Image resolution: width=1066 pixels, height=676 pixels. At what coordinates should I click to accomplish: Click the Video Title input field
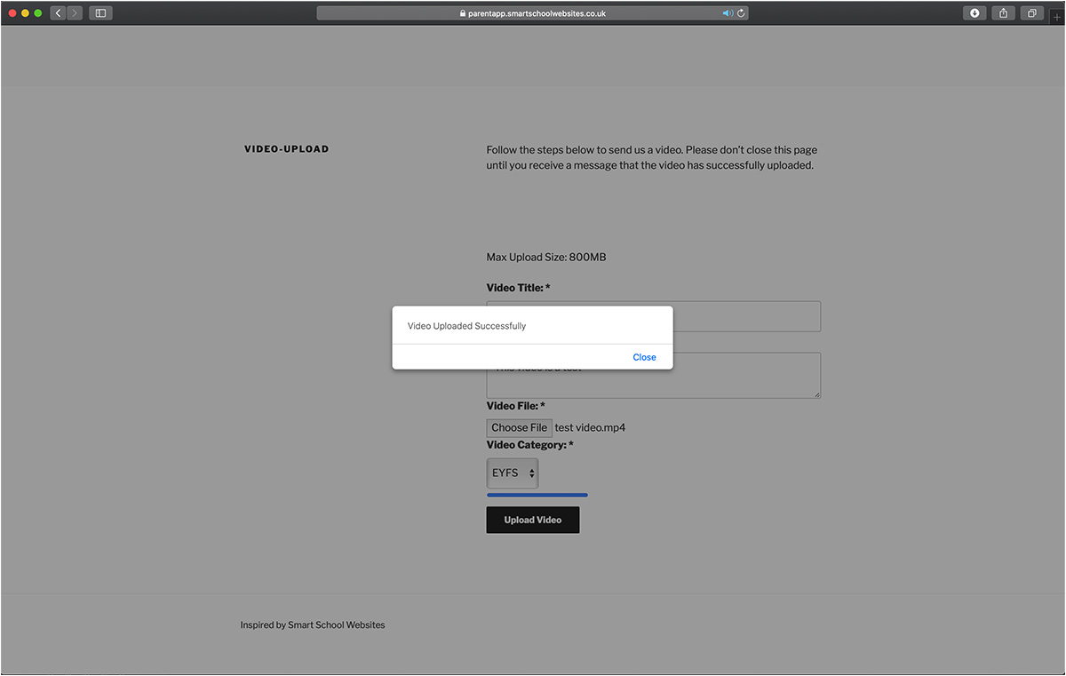pyautogui.click(x=746, y=316)
